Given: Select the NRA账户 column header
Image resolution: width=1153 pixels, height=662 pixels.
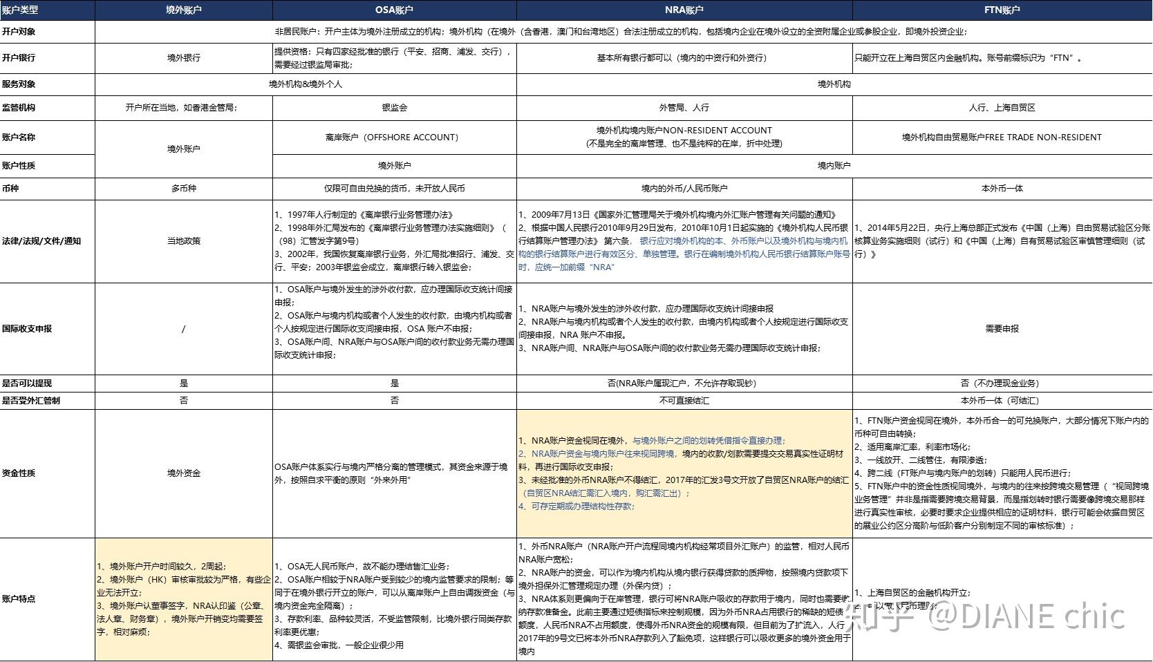Looking at the screenshot, I should (x=683, y=9).
